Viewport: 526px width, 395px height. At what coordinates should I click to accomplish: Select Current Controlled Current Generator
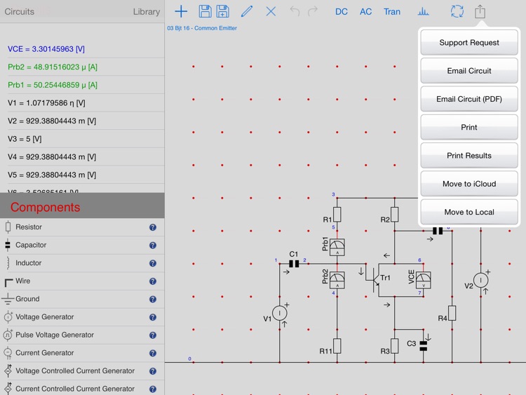pyautogui.click(x=82, y=389)
